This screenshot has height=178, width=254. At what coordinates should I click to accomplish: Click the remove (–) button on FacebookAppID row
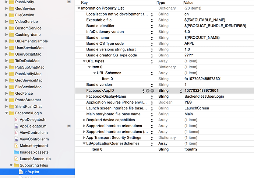pos(152,91)
